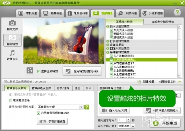Click the effects list scroll up arrow
This screenshot has width=185, height=131.
pyautogui.click(x=179, y=27)
